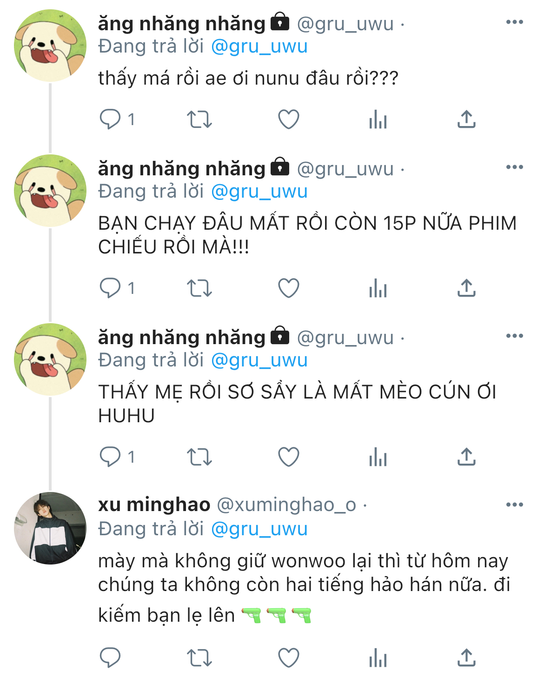
Task: Like the 'MẤT MÈO CÚN ƠI HUHU' tweet
Action: click(x=288, y=457)
